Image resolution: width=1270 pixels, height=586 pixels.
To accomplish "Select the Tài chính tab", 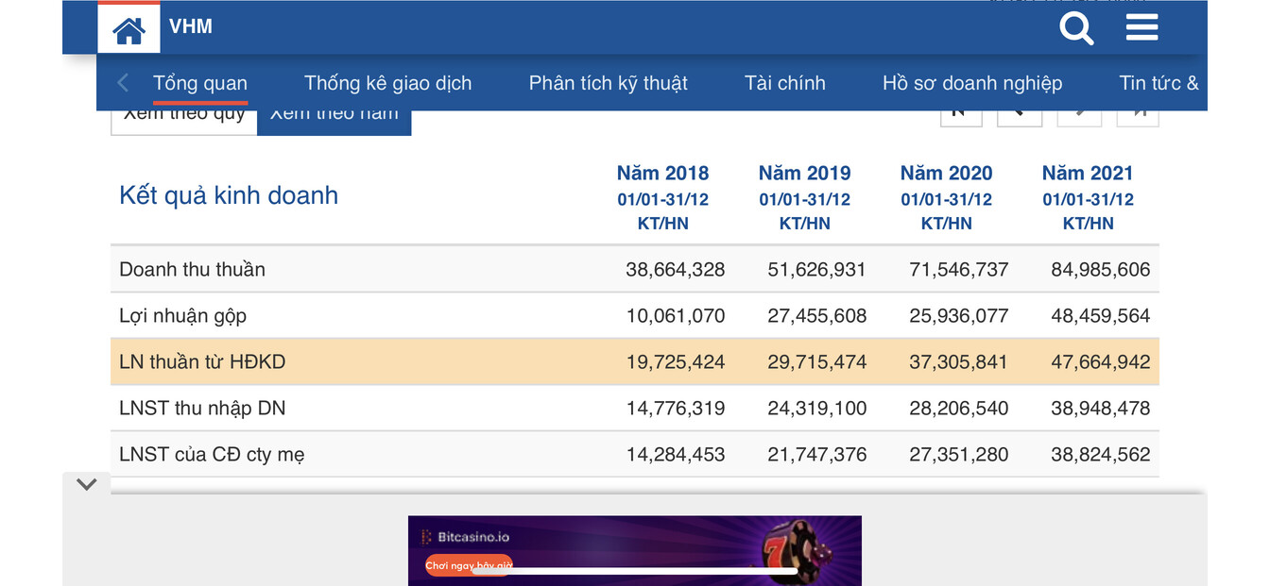I will click(x=784, y=83).
